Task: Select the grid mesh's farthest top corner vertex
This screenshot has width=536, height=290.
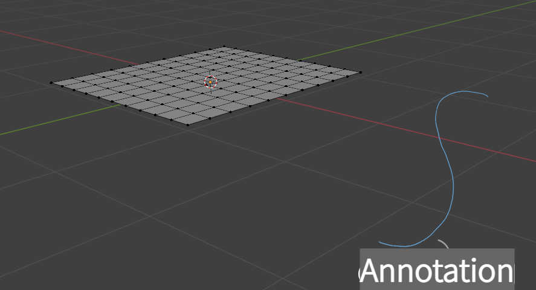Action: [224, 46]
